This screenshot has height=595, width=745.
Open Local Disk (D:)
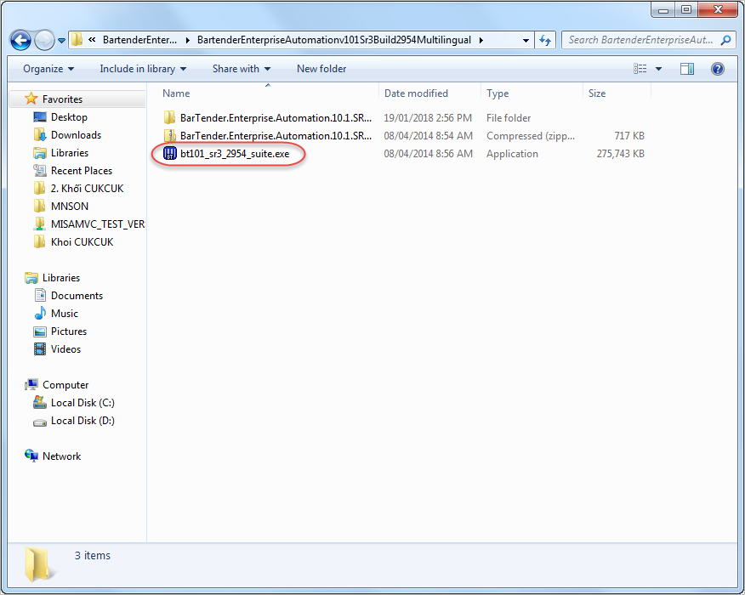point(82,421)
